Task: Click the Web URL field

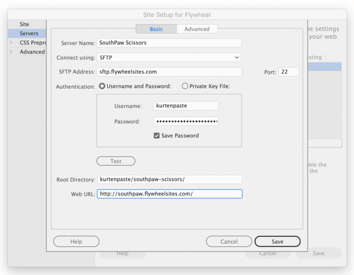Action: pyautogui.click(x=169, y=194)
